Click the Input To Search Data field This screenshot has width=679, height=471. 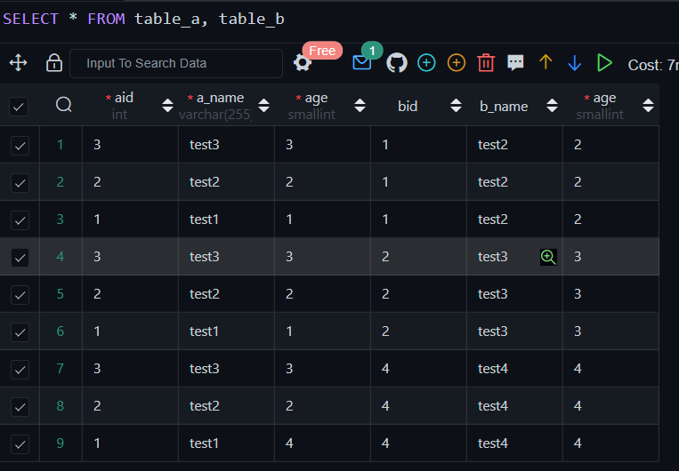[x=175, y=63]
